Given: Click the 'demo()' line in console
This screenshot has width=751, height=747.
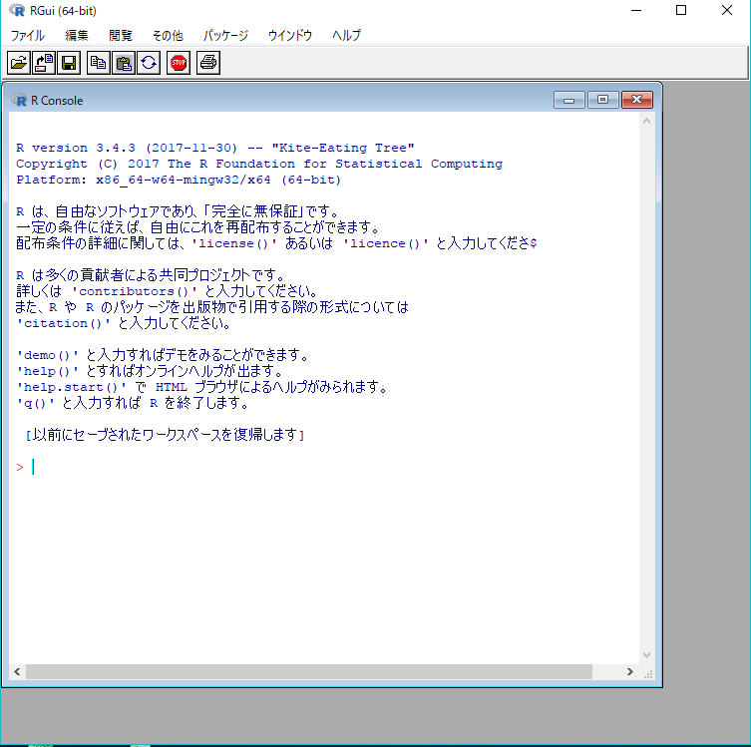Looking at the screenshot, I should point(163,355).
